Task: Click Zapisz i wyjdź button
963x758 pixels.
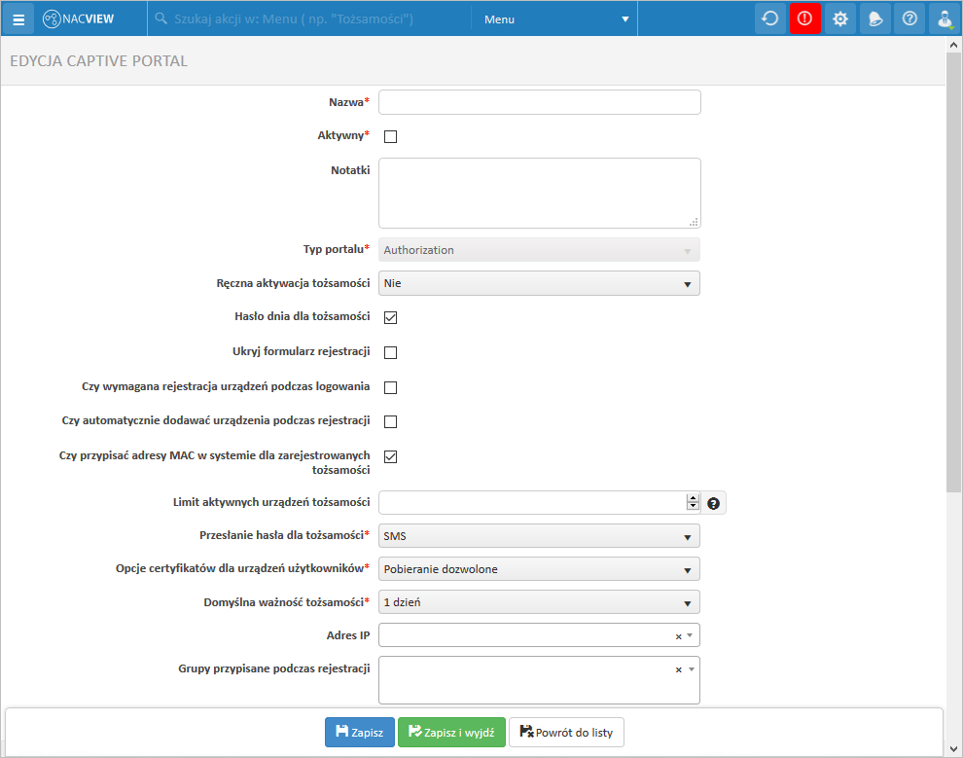Action: pyautogui.click(x=451, y=733)
